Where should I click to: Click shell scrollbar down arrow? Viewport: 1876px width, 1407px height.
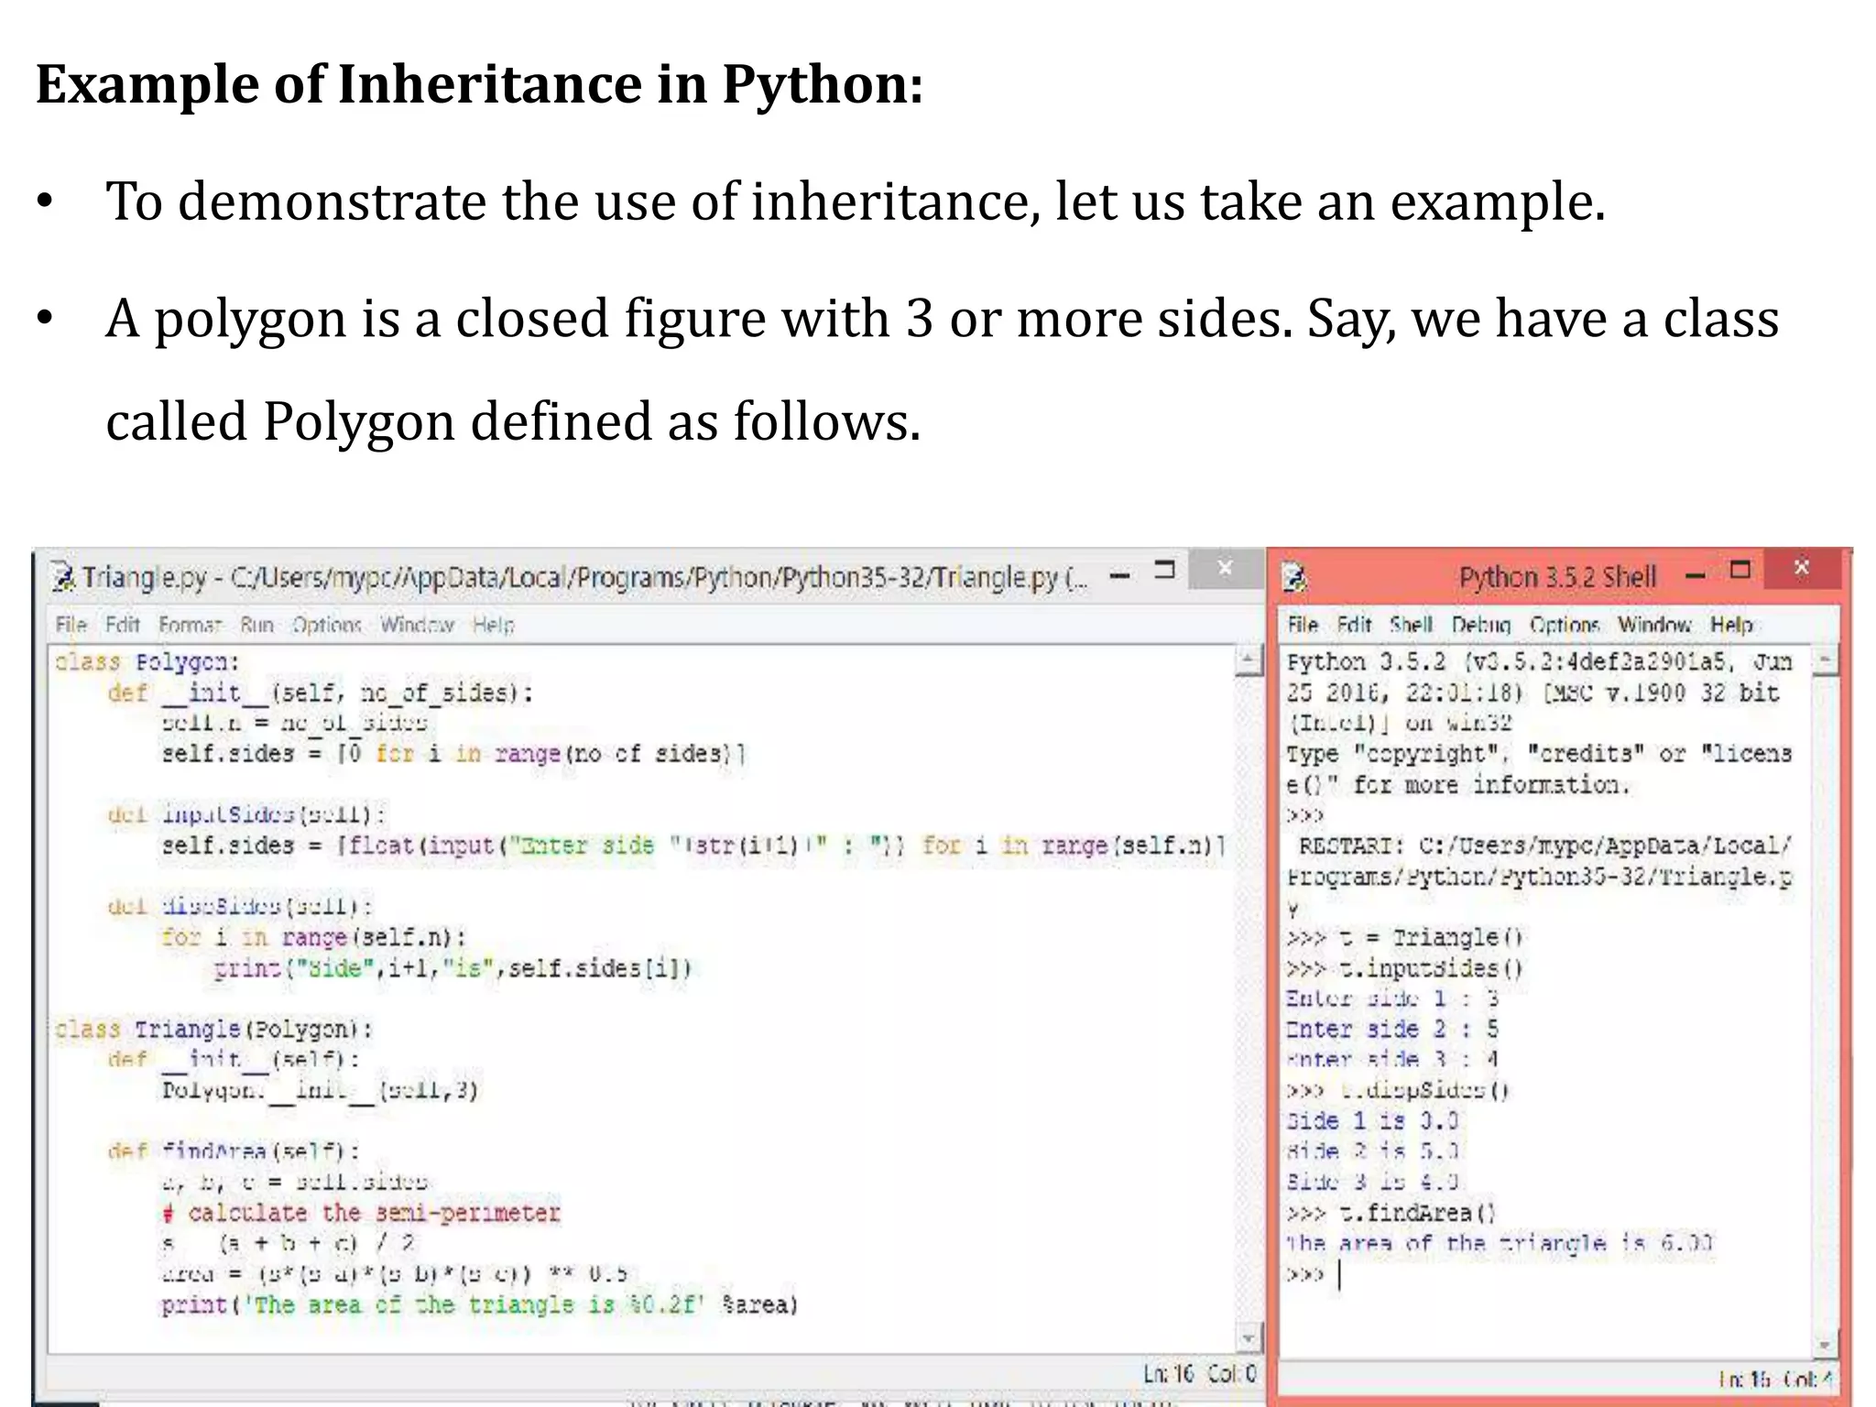click(x=1825, y=1346)
